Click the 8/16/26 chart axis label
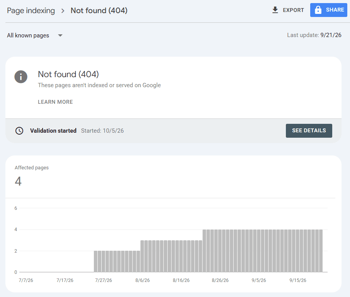This screenshot has height=297, width=350. (181, 280)
